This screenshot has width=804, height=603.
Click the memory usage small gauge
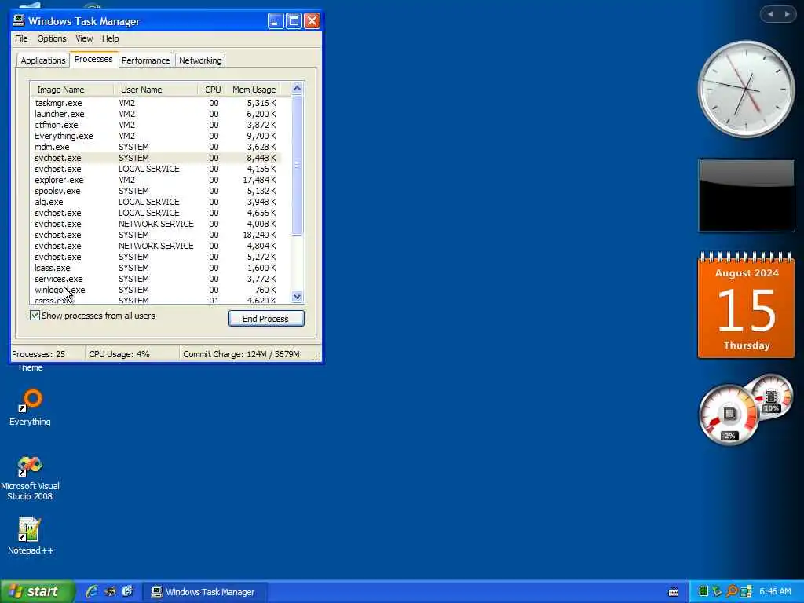(771, 397)
